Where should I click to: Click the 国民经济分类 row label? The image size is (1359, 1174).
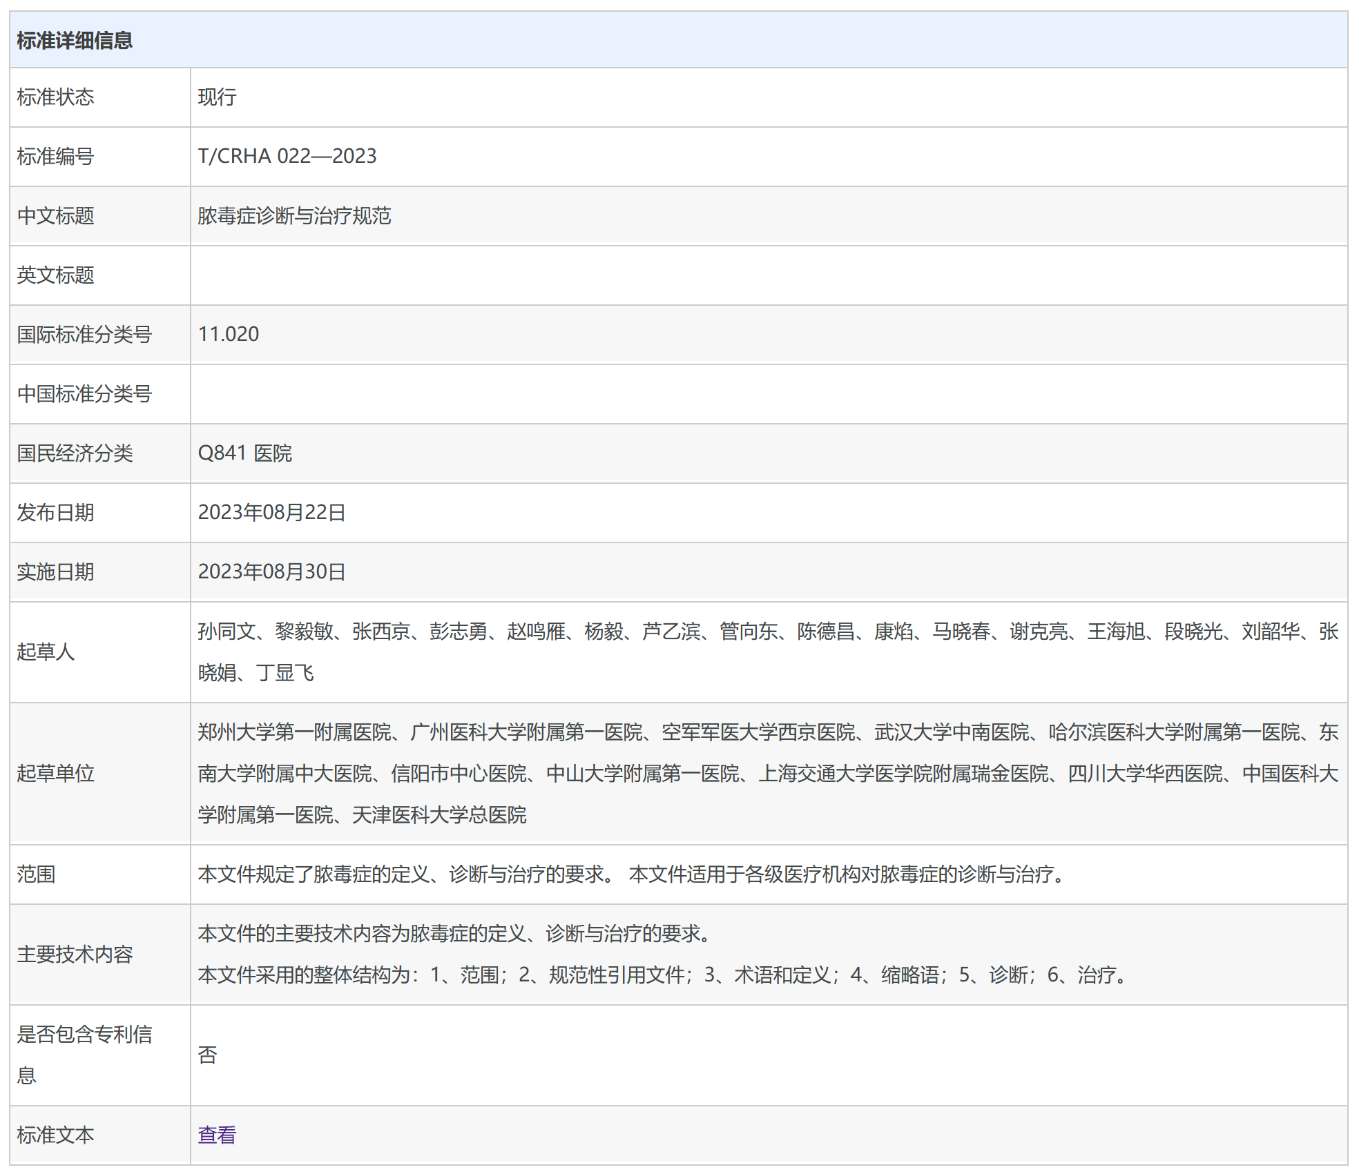coord(75,453)
